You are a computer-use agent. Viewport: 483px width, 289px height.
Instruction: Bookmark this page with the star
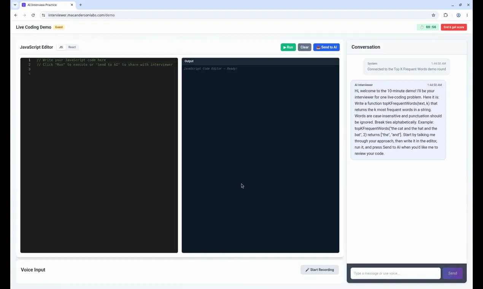(433, 15)
